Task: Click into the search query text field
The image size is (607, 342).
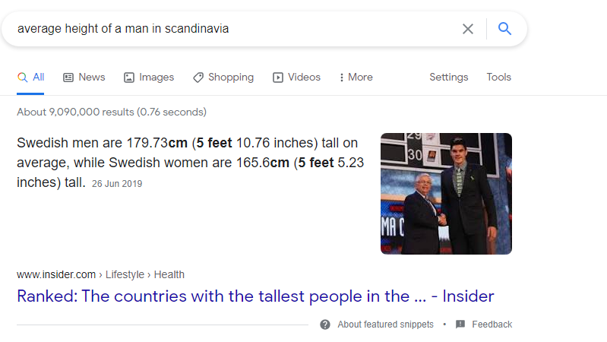Action: pos(232,29)
